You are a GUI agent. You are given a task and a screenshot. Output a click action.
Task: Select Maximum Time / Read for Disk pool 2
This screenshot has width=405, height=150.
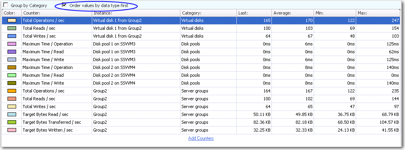(43, 75)
